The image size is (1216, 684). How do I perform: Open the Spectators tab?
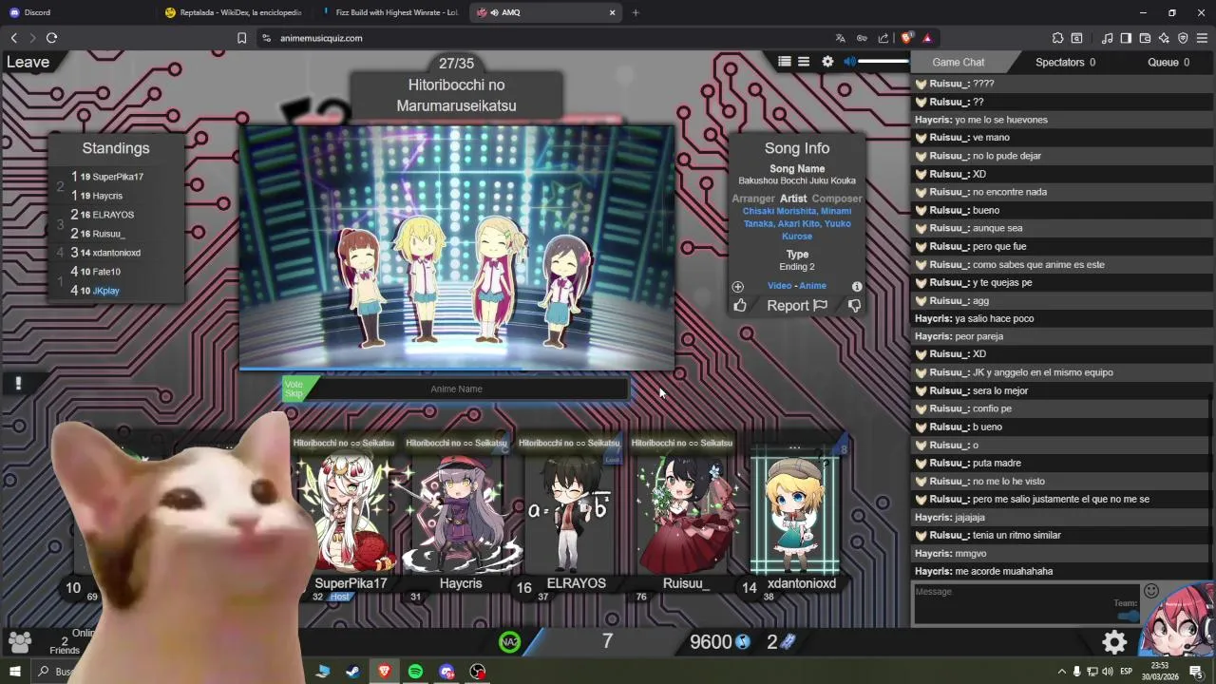pyautogui.click(x=1065, y=62)
